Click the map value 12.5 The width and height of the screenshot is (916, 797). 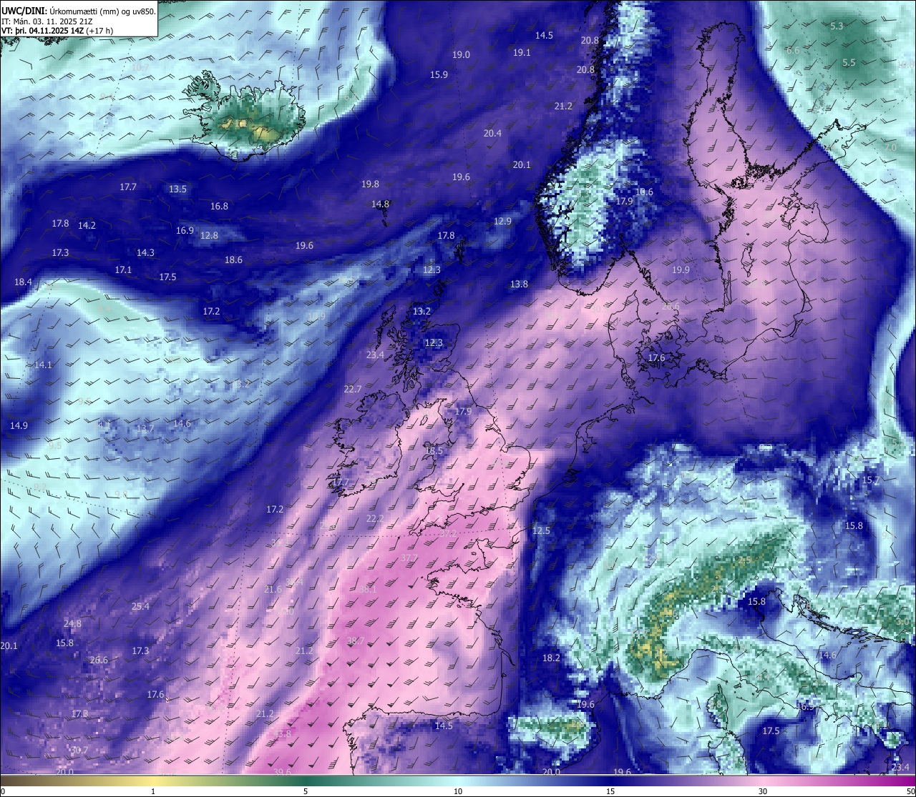click(541, 531)
